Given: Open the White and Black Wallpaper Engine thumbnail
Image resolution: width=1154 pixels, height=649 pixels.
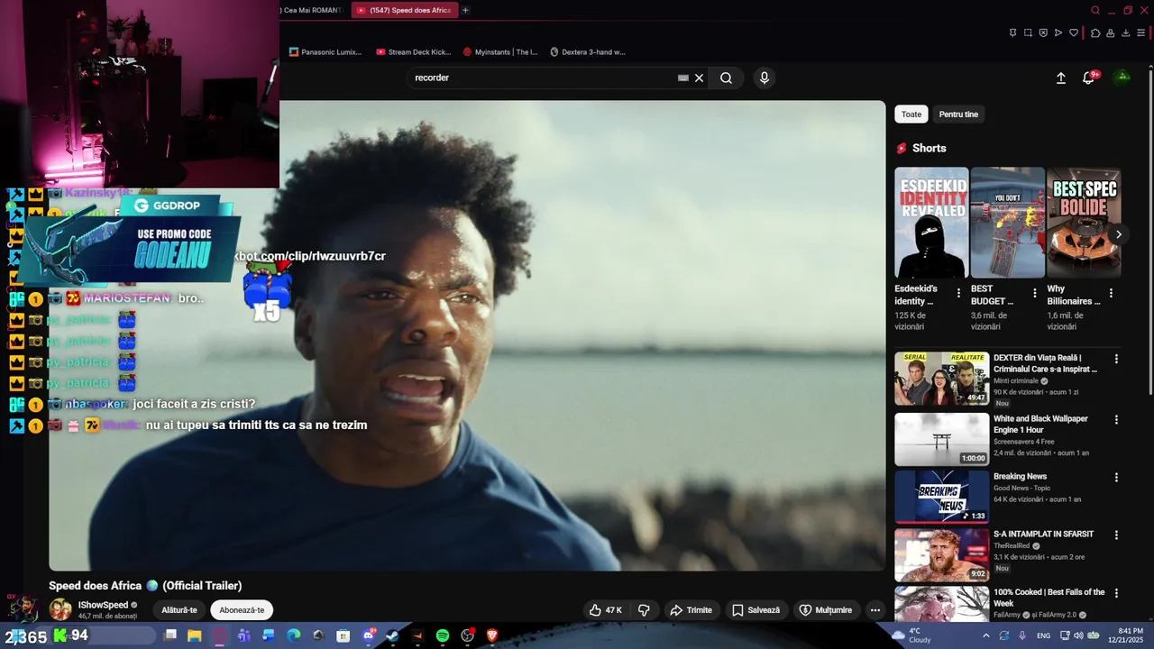Looking at the screenshot, I should click(941, 439).
